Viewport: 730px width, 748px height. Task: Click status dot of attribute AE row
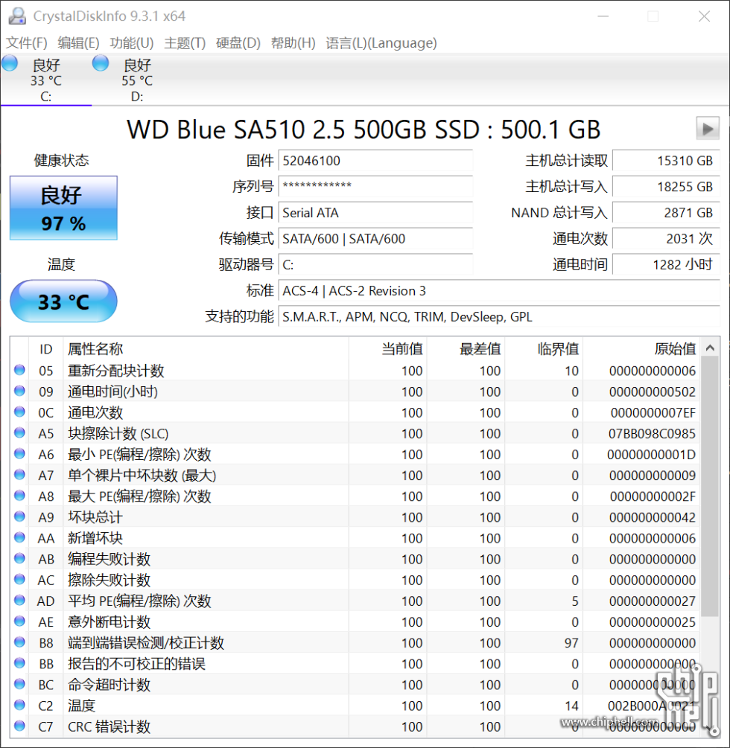coord(19,621)
